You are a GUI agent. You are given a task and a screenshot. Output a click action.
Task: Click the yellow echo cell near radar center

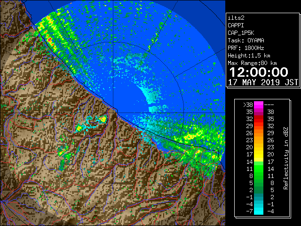pyautogui.click(x=103, y=119)
